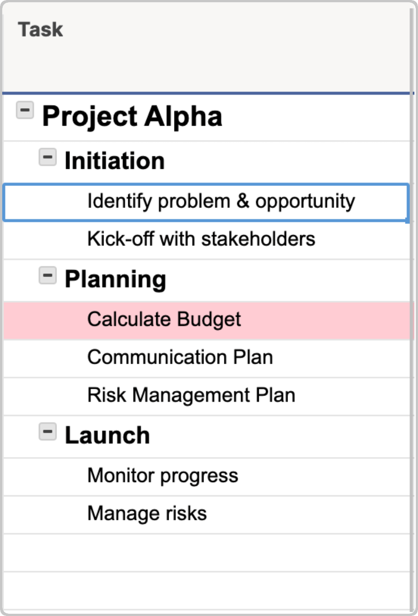
Task: Select the Kick-off with stakeholders task
Action: pos(201,239)
